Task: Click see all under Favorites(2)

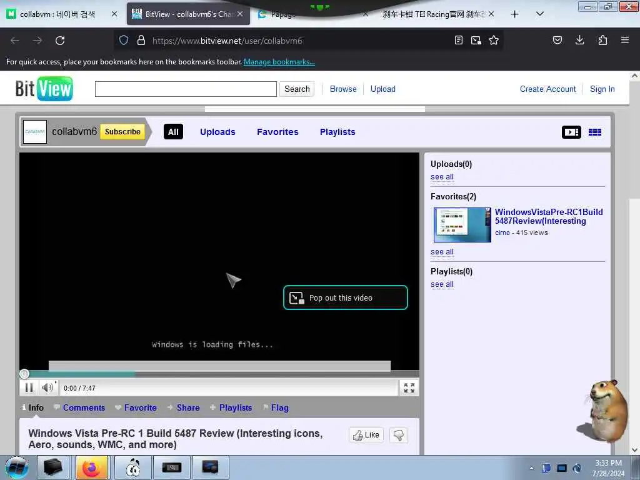Action: tap(442, 252)
